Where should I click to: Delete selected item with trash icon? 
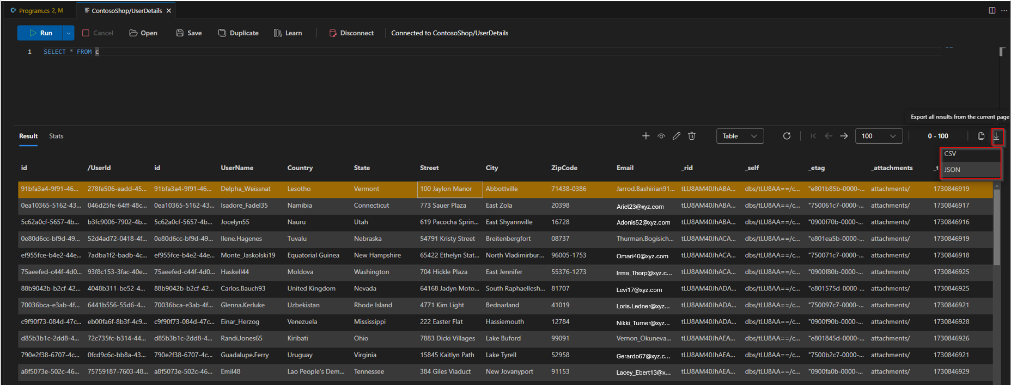pos(691,136)
